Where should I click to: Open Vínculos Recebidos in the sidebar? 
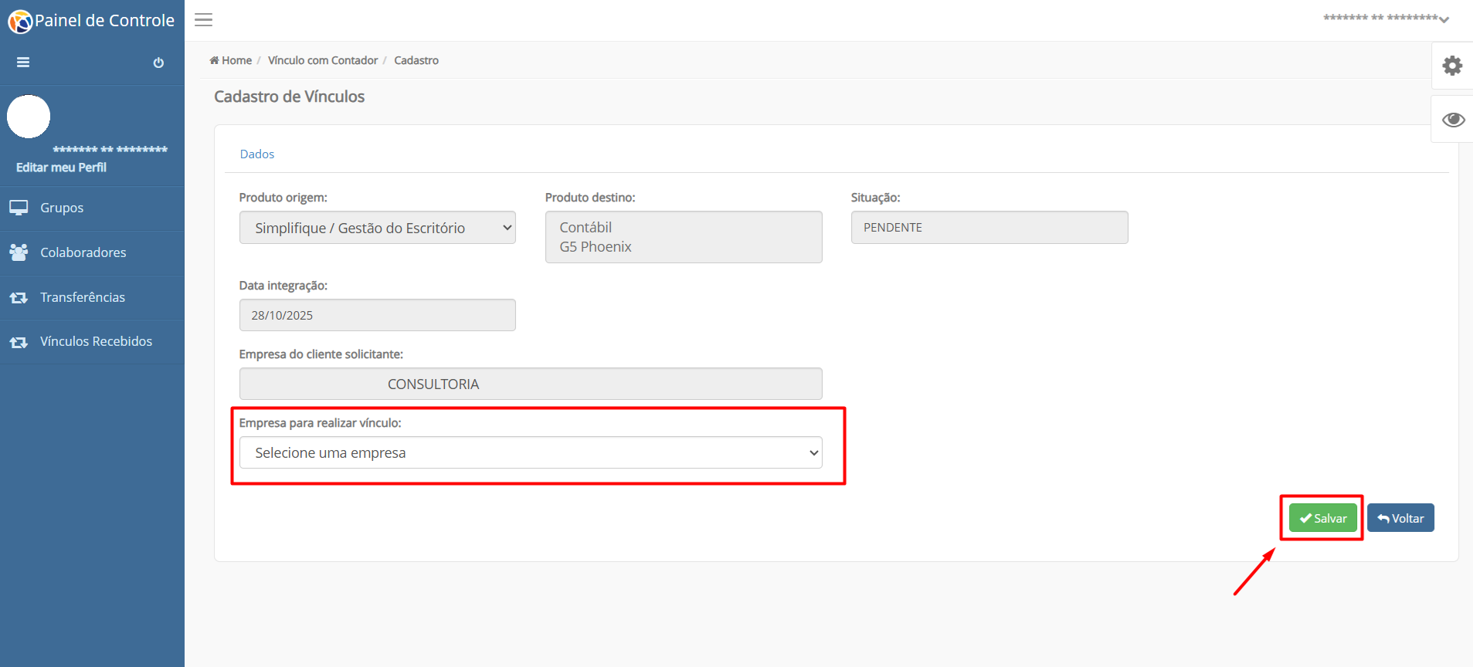pos(92,341)
